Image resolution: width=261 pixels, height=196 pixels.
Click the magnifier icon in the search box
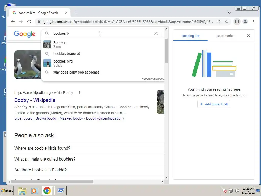(x=47, y=33)
